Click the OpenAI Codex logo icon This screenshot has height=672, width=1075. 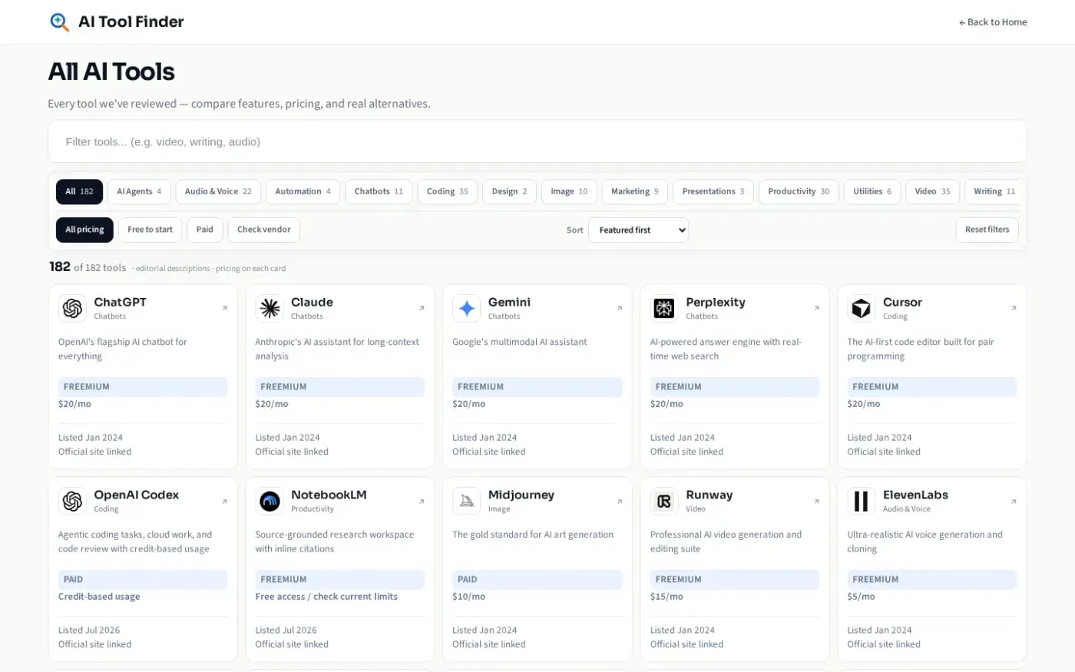[72, 502]
